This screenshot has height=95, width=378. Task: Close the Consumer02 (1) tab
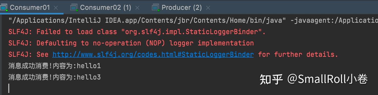pos(137,8)
